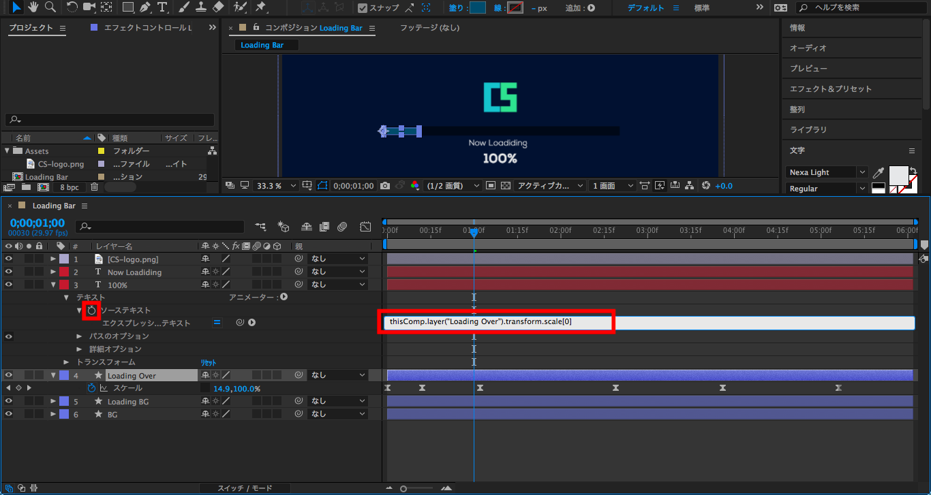Screen dimensions: 931x495
Task: Click the blue Reset link for Transform
Action: [208, 363]
